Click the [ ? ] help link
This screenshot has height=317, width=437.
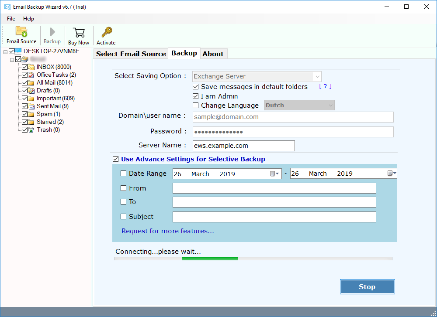click(325, 86)
